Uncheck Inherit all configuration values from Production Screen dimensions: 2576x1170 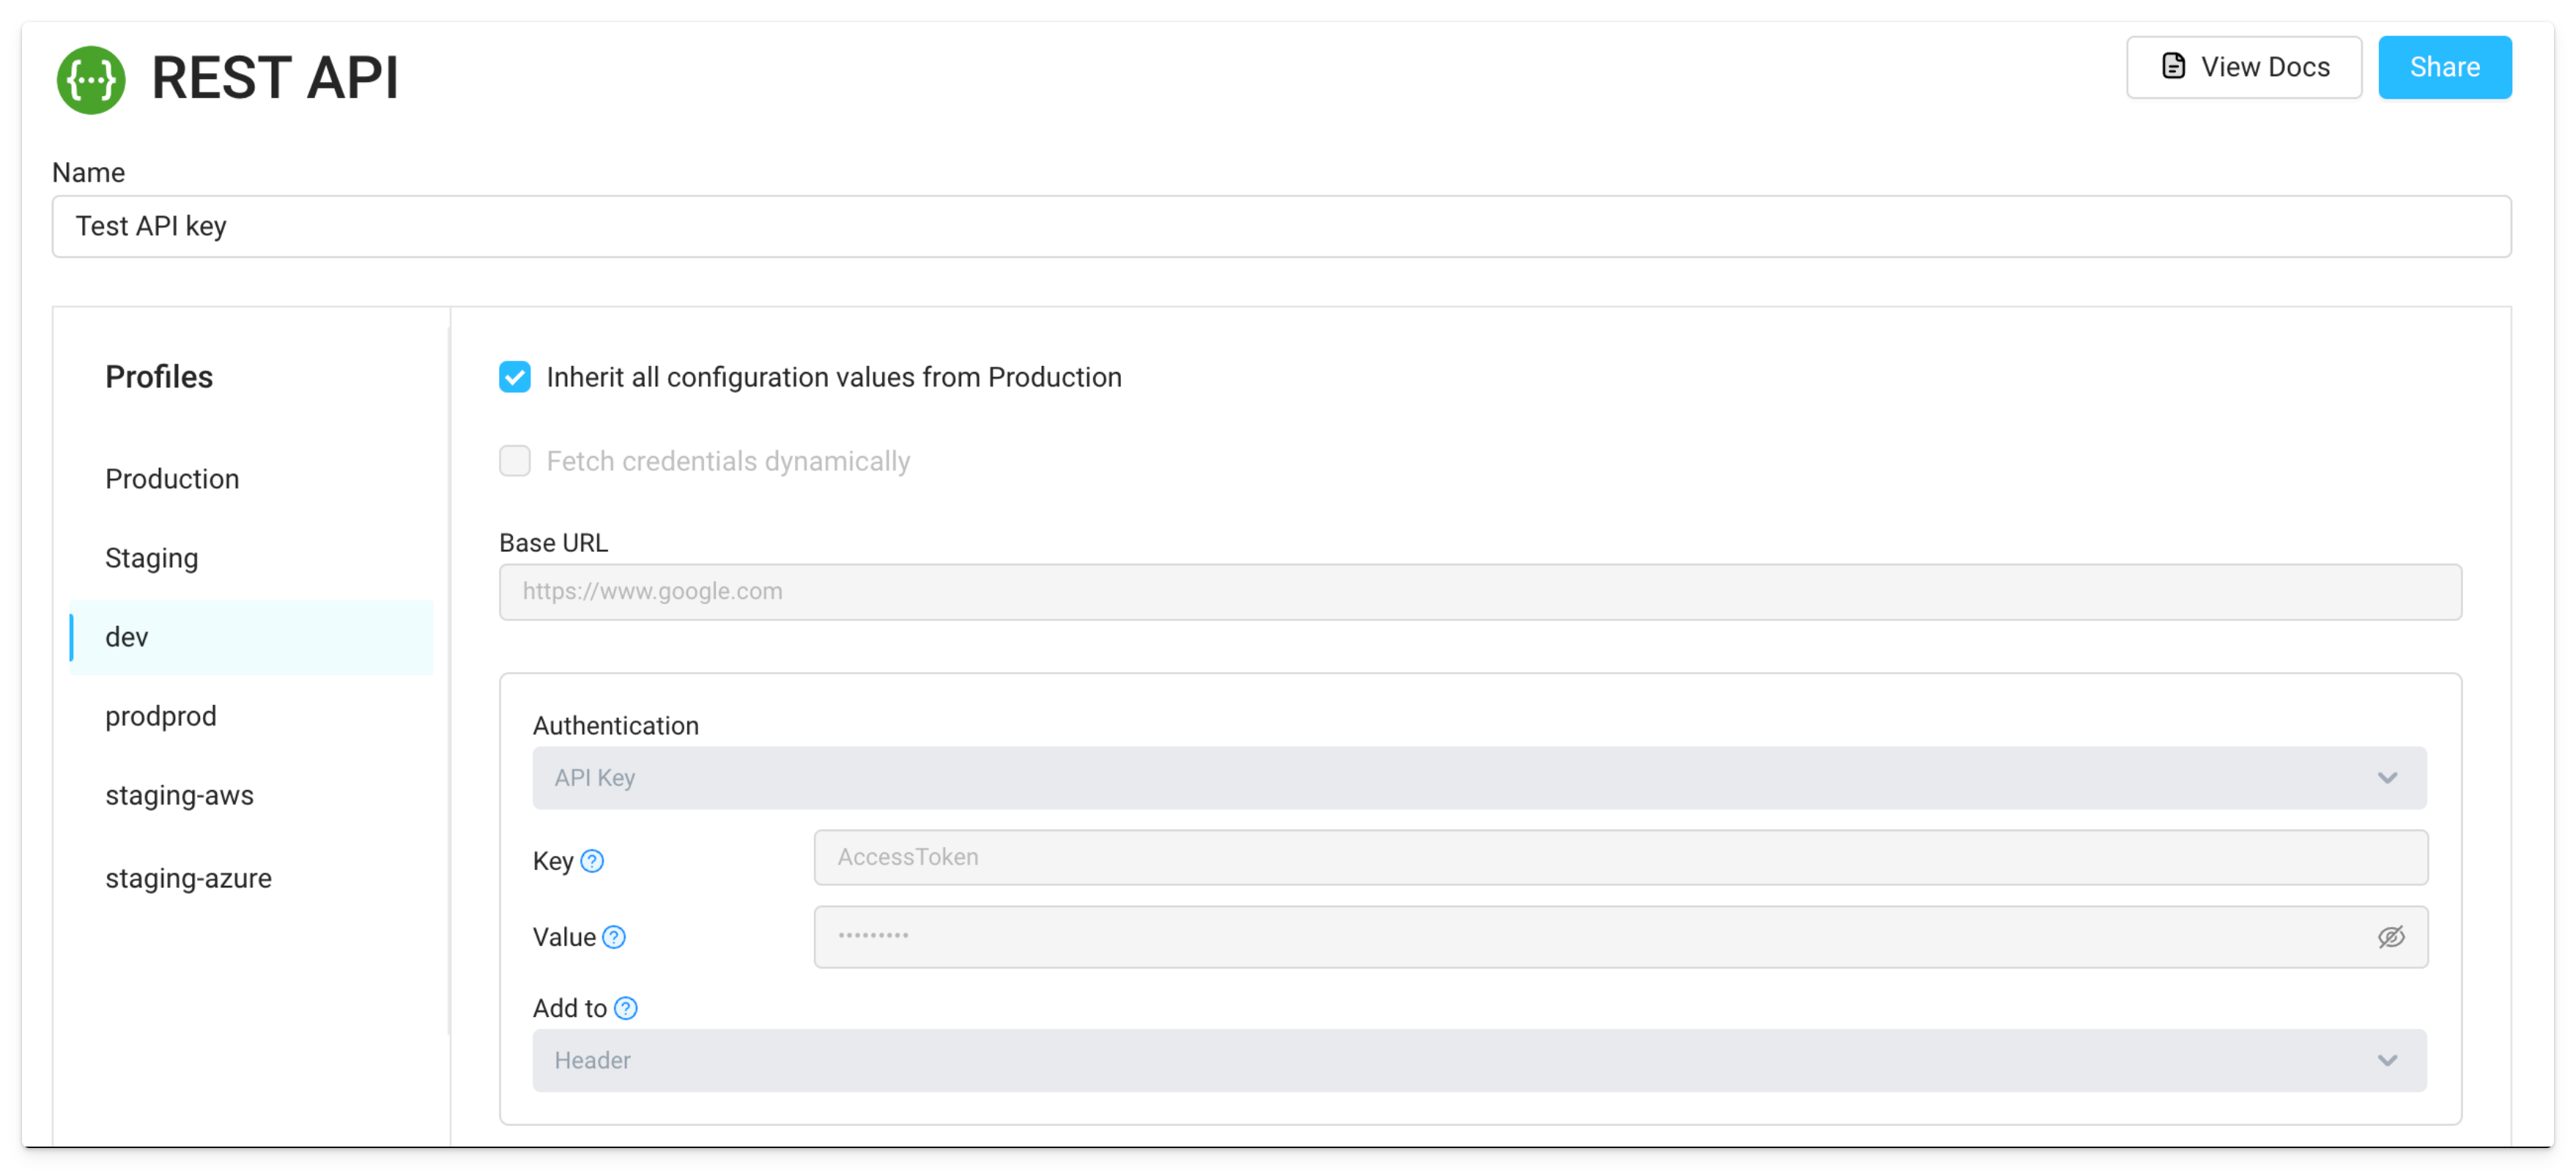pos(515,376)
